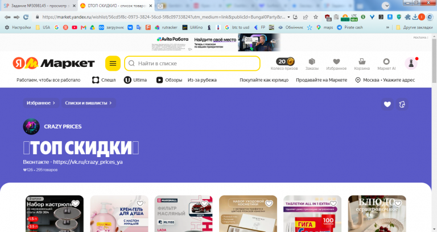Screen dimensions: 437x232
Task: Open Спешл section
Action: (x=104, y=80)
